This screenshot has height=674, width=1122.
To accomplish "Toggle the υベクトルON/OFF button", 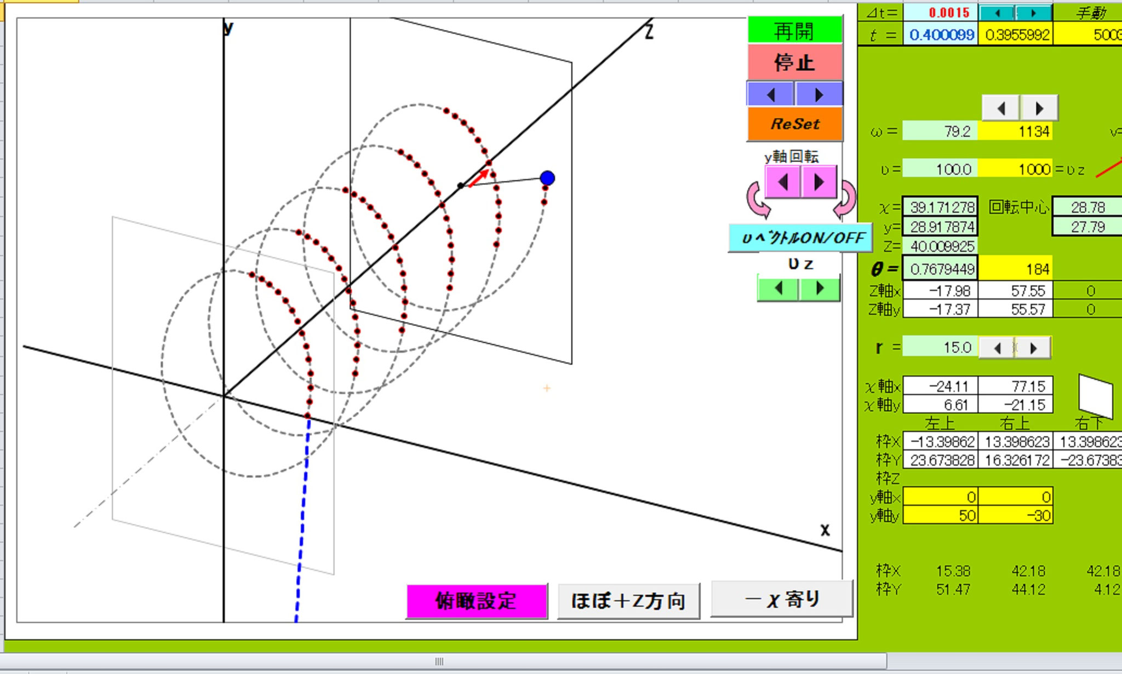I will pyautogui.click(x=800, y=238).
